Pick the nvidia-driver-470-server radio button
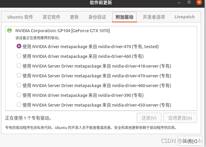This screenshot has height=147, width=206. click(19, 75)
